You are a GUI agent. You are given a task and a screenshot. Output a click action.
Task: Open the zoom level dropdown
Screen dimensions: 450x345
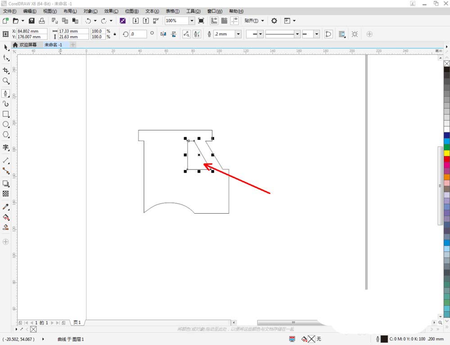[x=192, y=21]
